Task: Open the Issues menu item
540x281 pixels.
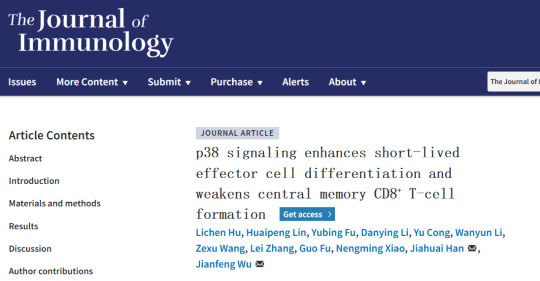Action: [22, 82]
